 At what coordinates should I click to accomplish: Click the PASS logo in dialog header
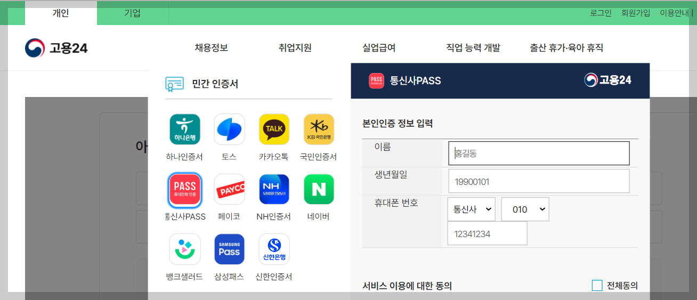click(376, 80)
